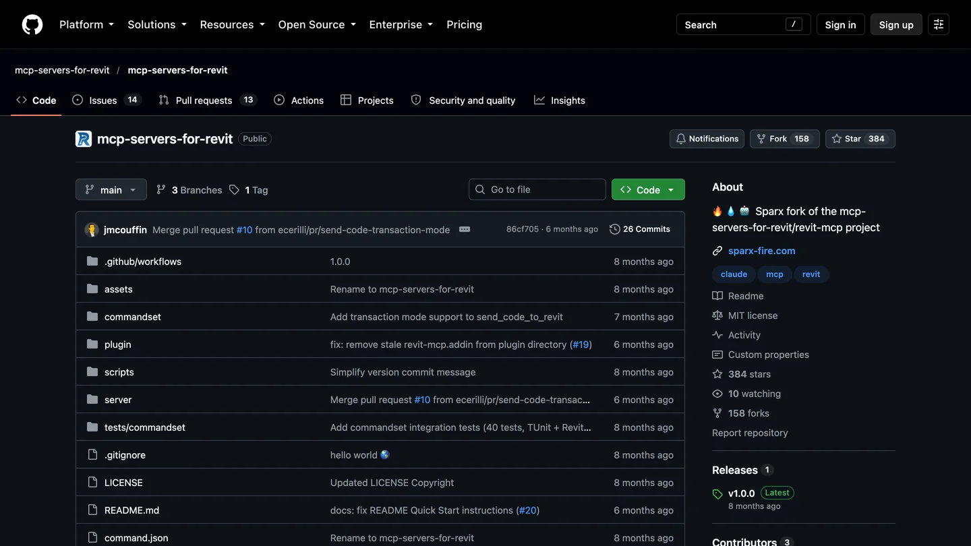Open the Platform dropdown menu

(86, 24)
